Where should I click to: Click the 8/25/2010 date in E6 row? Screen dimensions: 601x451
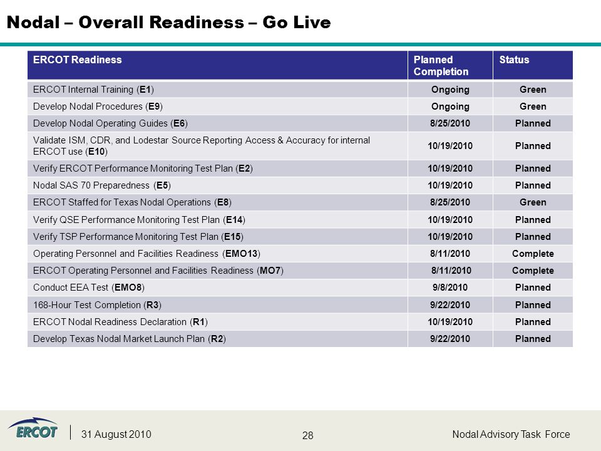[450, 123]
